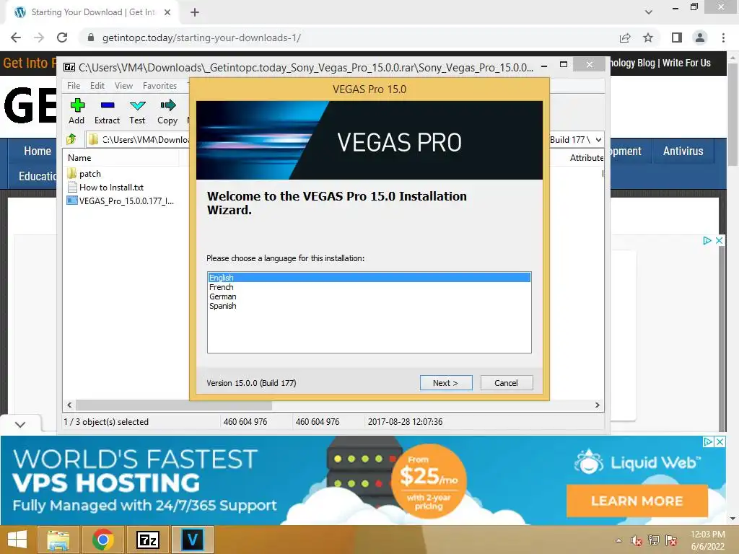Open the File menu in 7-Zip
The image size is (739, 554).
click(74, 86)
